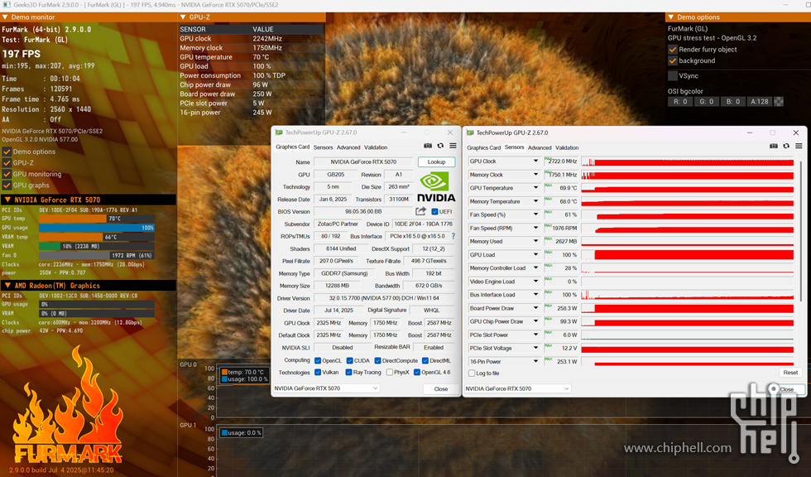Open the GPU selector dropdown in Sensors window

click(x=517, y=388)
